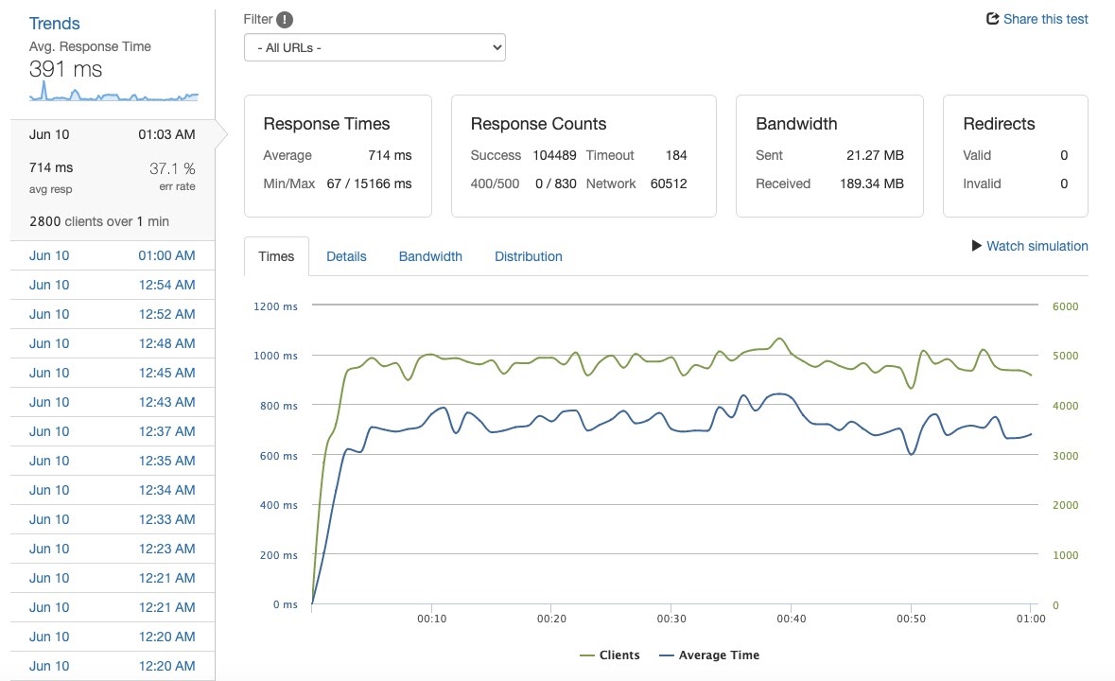The width and height of the screenshot is (1115, 681).
Task: Open the All URLs filter dropdown
Action: (x=375, y=47)
